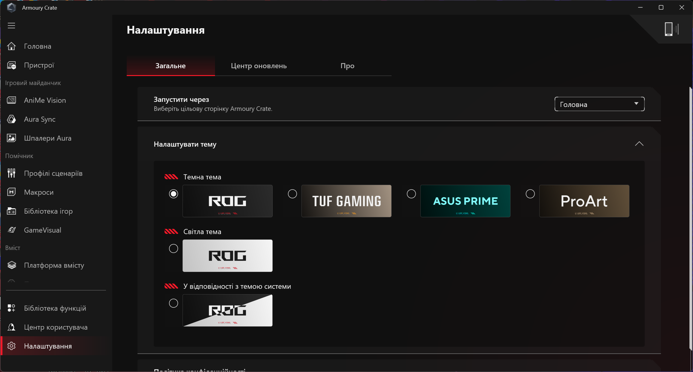Image resolution: width=693 pixels, height=372 pixels.
Task: Open GameVisual from the sidebar
Action: (x=42, y=230)
